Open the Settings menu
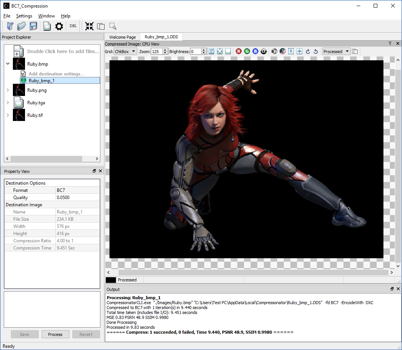Screen dimensions: 402x350 point(24,16)
